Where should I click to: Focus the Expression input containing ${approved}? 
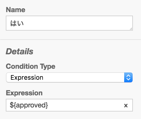pos(69,105)
